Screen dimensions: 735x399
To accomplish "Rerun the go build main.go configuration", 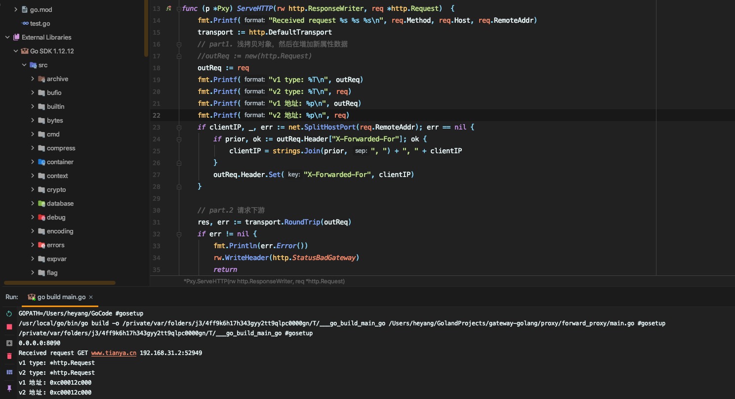I will point(9,314).
